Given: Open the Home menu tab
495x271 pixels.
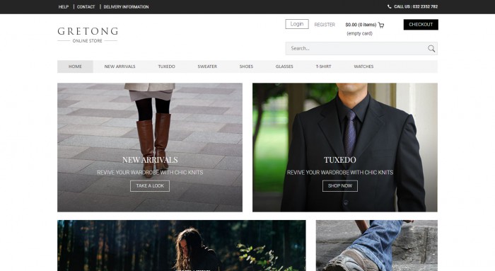Looking at the screenshot, I should click(75, 67).
